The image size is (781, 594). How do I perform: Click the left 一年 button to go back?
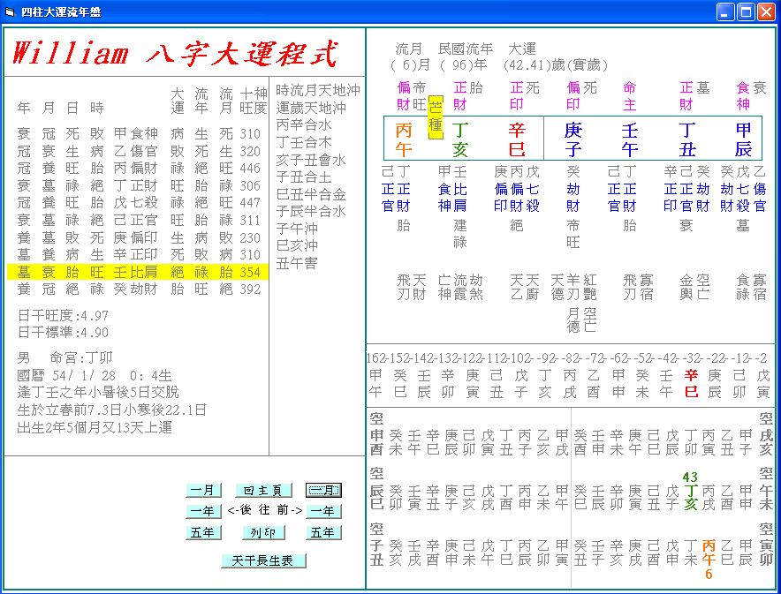(x=203, y=512)
